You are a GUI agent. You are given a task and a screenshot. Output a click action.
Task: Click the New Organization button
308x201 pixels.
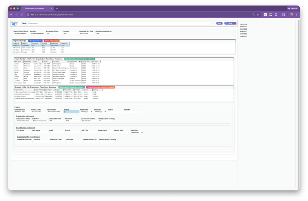coord(35,41)
